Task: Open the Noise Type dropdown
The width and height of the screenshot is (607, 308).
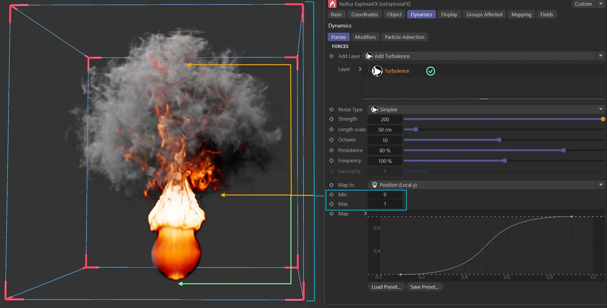Action: (x=600, y=109)
